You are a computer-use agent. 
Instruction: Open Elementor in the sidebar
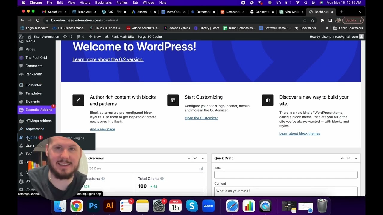[33, 85]
